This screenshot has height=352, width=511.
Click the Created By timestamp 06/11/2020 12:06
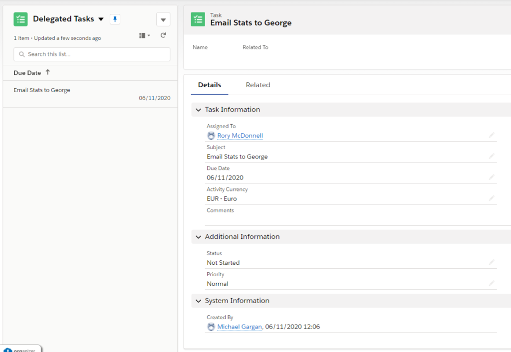(x=292, y=327)
